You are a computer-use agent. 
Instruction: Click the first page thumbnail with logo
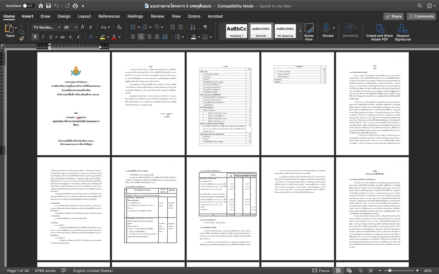(74, 104)
